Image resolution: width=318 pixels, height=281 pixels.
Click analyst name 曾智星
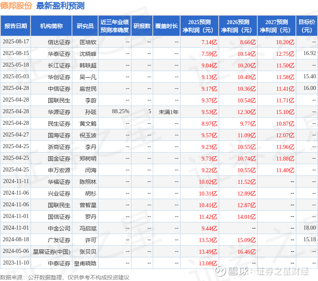coord(88,205)
